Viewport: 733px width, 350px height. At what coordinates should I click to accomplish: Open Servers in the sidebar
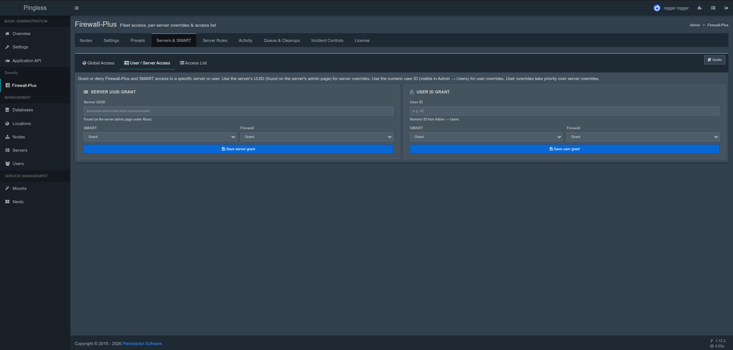coord(35,150)
